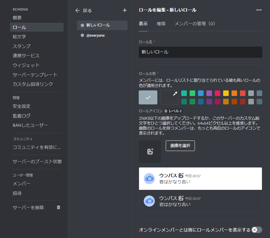Pick the dark green swatch in bottom row
270x238 pixels.
click(x=192, y=102)
